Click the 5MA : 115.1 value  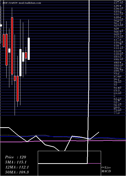tap(16, 162)
